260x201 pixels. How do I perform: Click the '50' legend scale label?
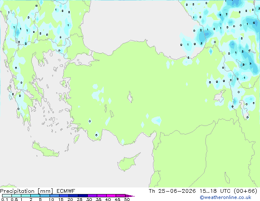point(127,199)
